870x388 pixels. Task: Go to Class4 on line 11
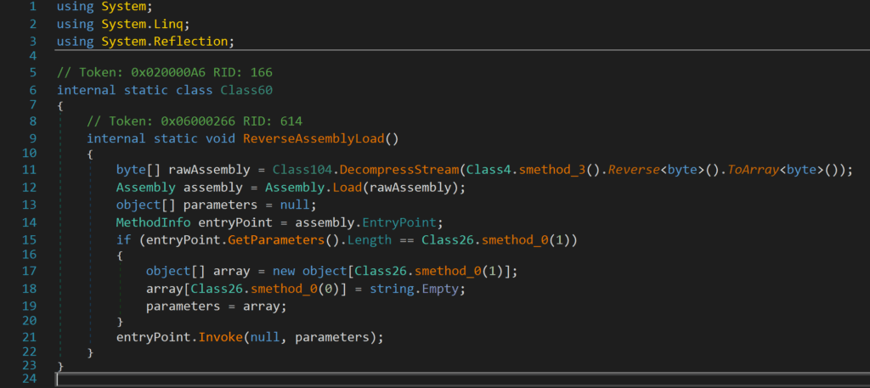pyautogui.click(x=489, y=170)
